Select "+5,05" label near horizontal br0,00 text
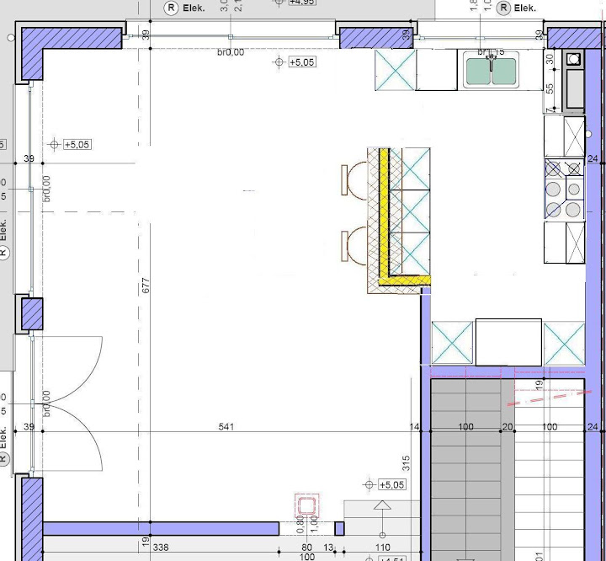 pyautogui.click(x=302, y=61)
